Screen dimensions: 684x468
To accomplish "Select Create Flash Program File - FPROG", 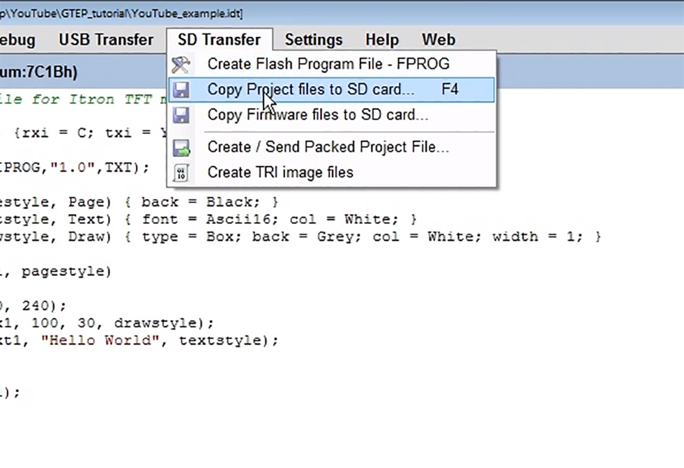I will pos(328,64).
